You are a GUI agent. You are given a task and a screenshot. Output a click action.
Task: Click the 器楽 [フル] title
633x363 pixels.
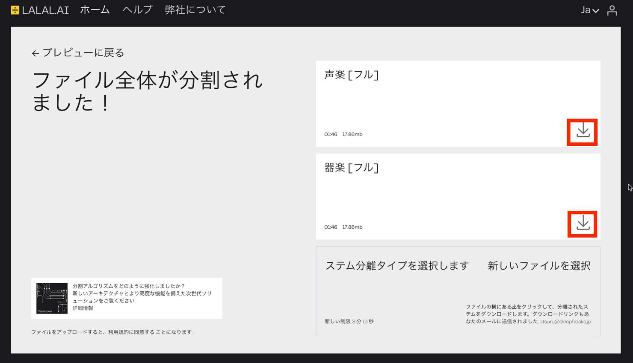351,168
